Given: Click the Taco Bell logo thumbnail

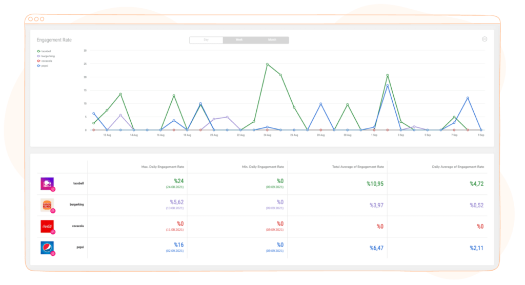Looking at the screenshot, I should pyautogui.click(x=47, y=183).
